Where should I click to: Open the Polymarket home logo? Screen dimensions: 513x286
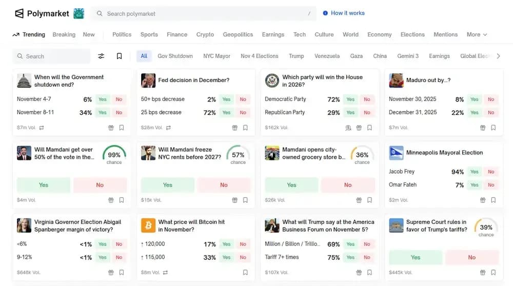tap(42, 13)
